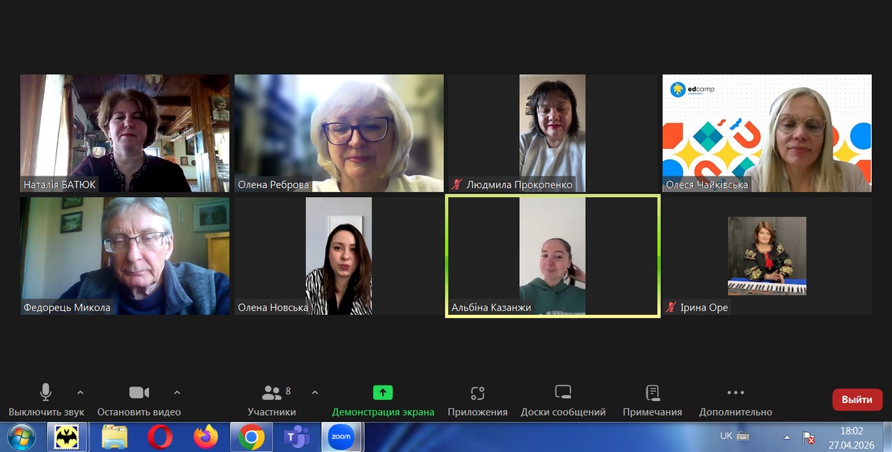Open the Дополнительно more options menu
The height and width of the screenshot is (452, 892).
click(735, 393)
